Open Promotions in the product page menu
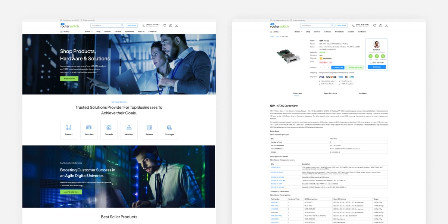Image resolution: width=448 pixels, height=224 pixels. [x=339, y=32]
